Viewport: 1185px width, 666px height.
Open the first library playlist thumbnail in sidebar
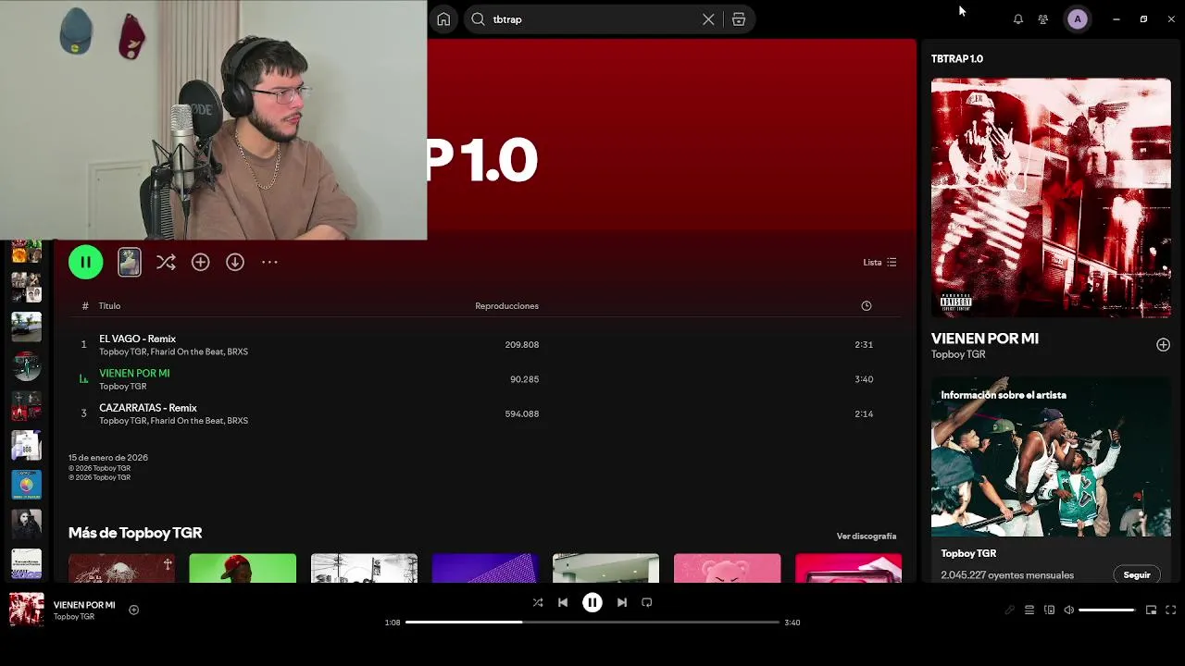27,252
